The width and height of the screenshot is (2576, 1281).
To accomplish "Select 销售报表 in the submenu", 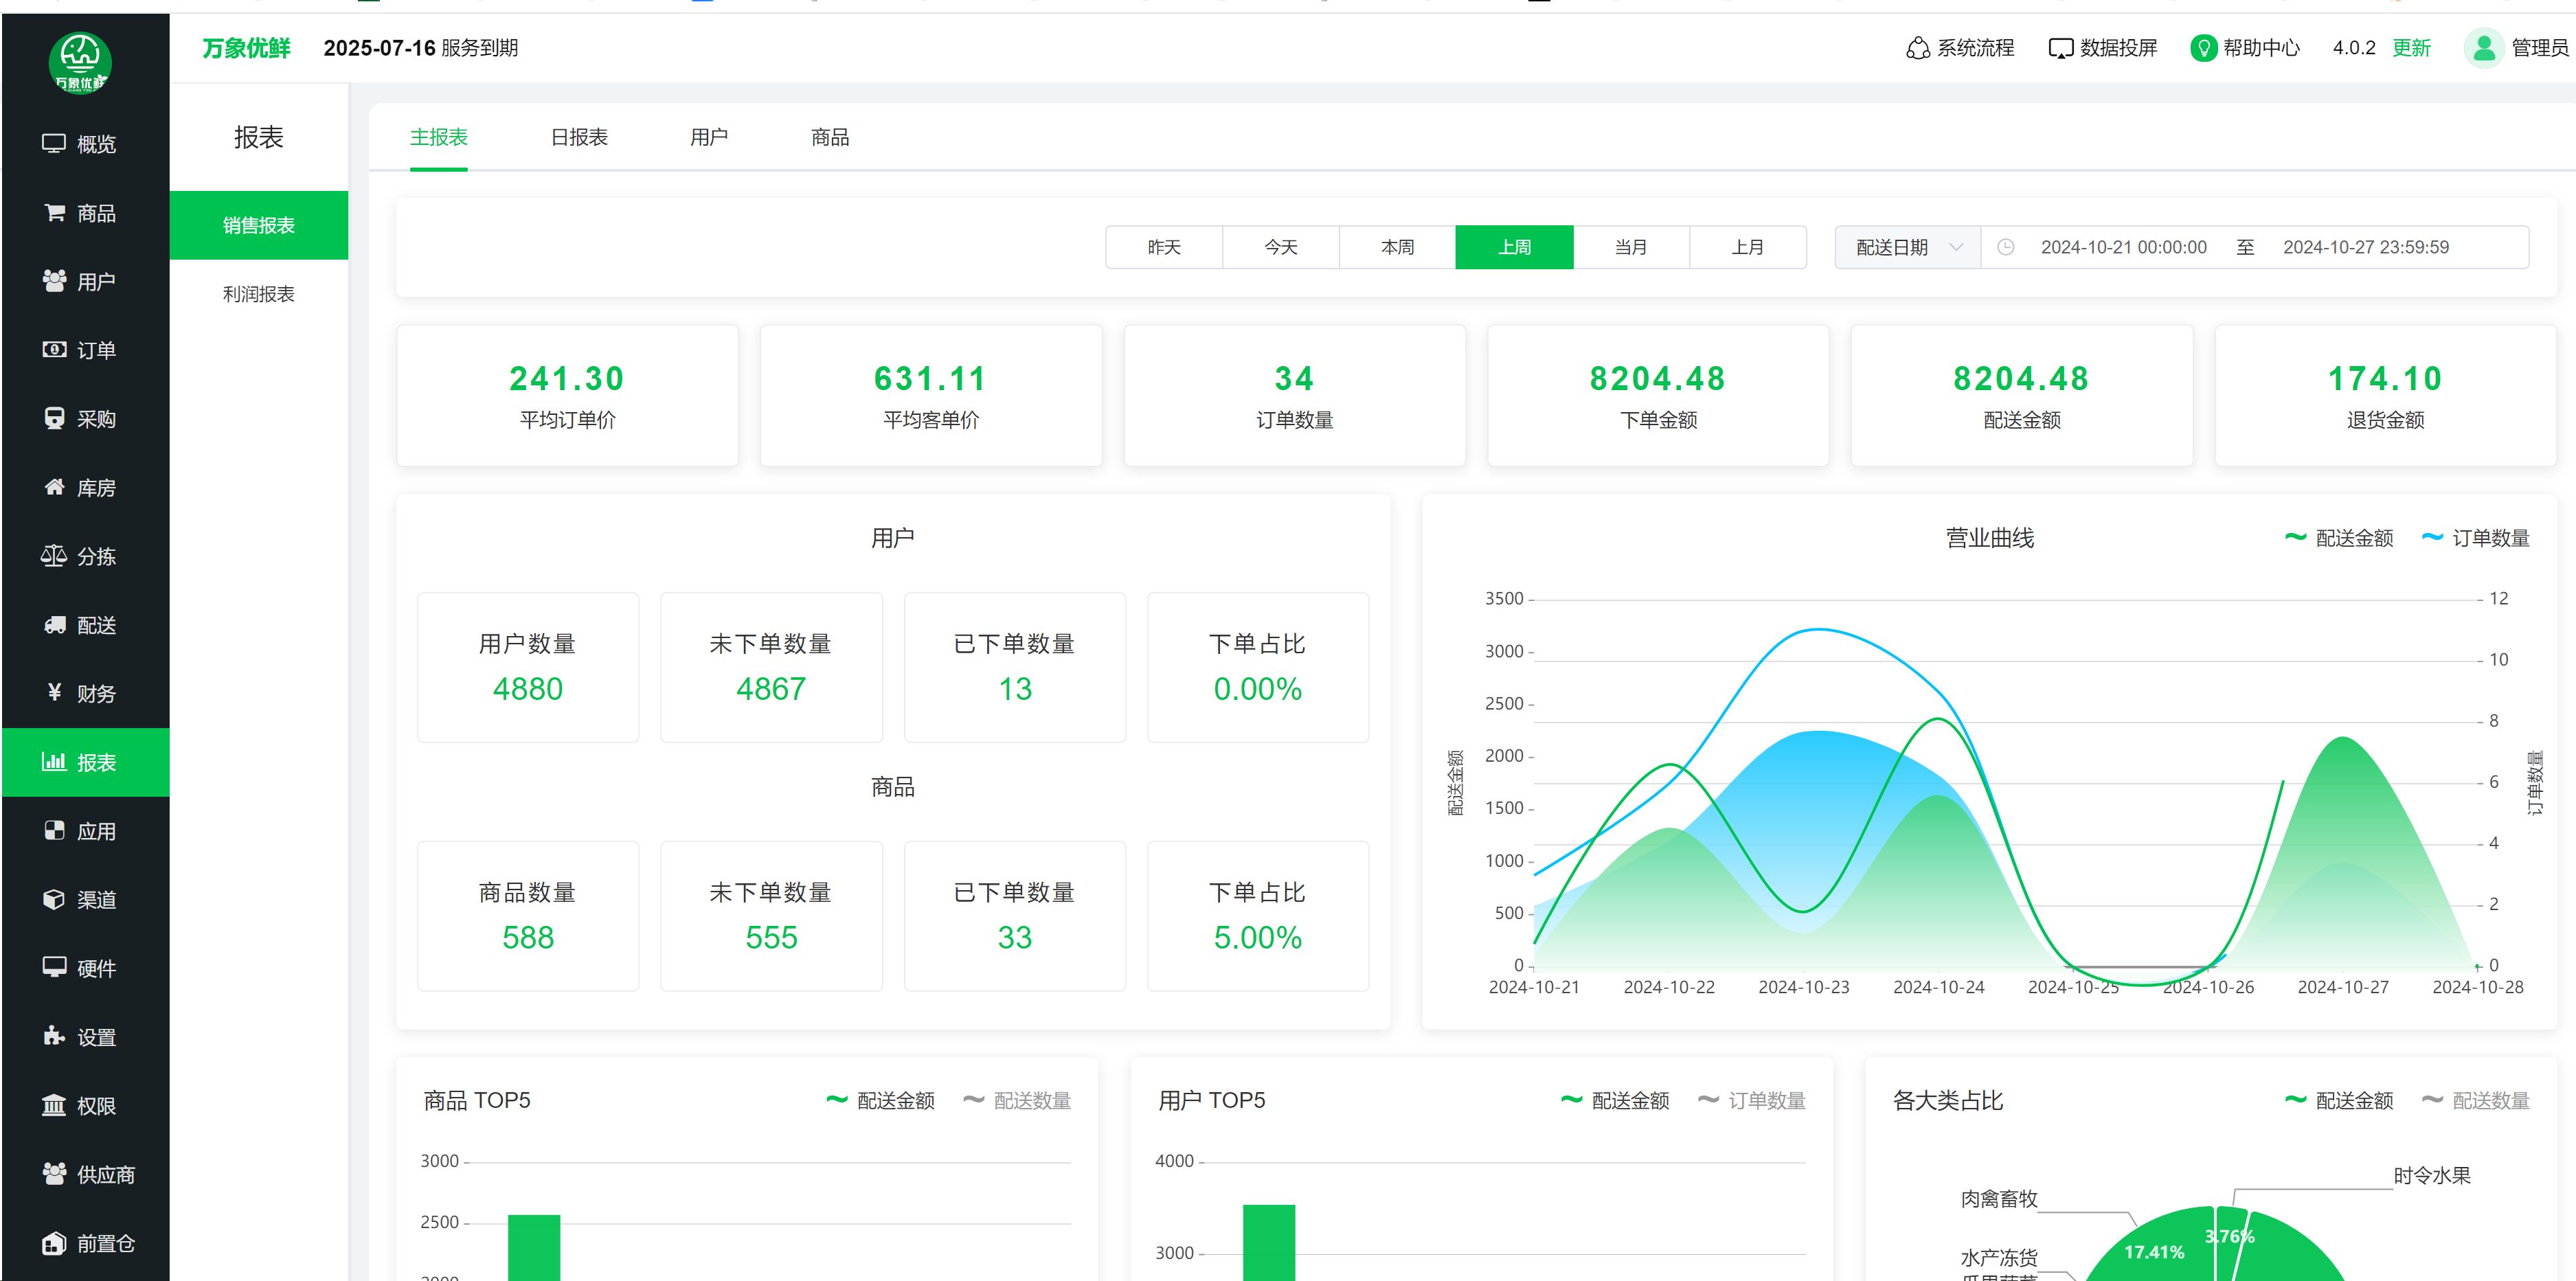I will [x=259, y=225].
